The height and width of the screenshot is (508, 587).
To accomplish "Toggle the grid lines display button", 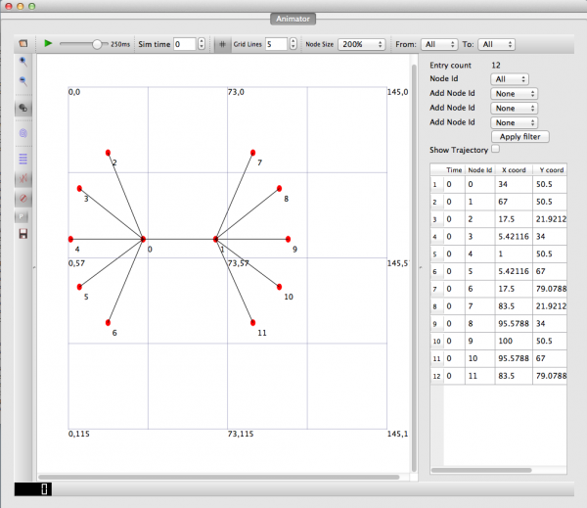I will coord(222,44).
